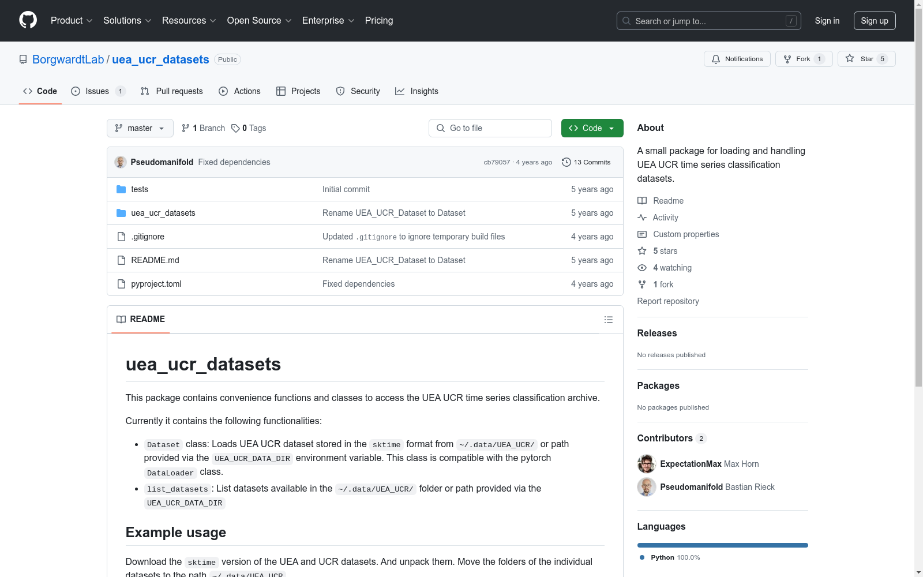Image resolution: width=923 pixels, height=577 pixels.
Task: Click the star icon to star the repository
Action: coord(850,58)
